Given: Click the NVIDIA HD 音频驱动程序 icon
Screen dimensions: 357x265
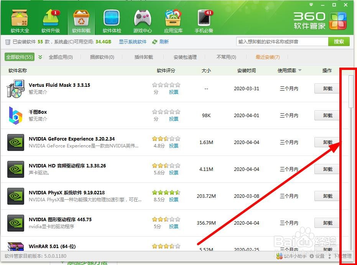Looking at the screenshot, I should [x=15, y=169].
